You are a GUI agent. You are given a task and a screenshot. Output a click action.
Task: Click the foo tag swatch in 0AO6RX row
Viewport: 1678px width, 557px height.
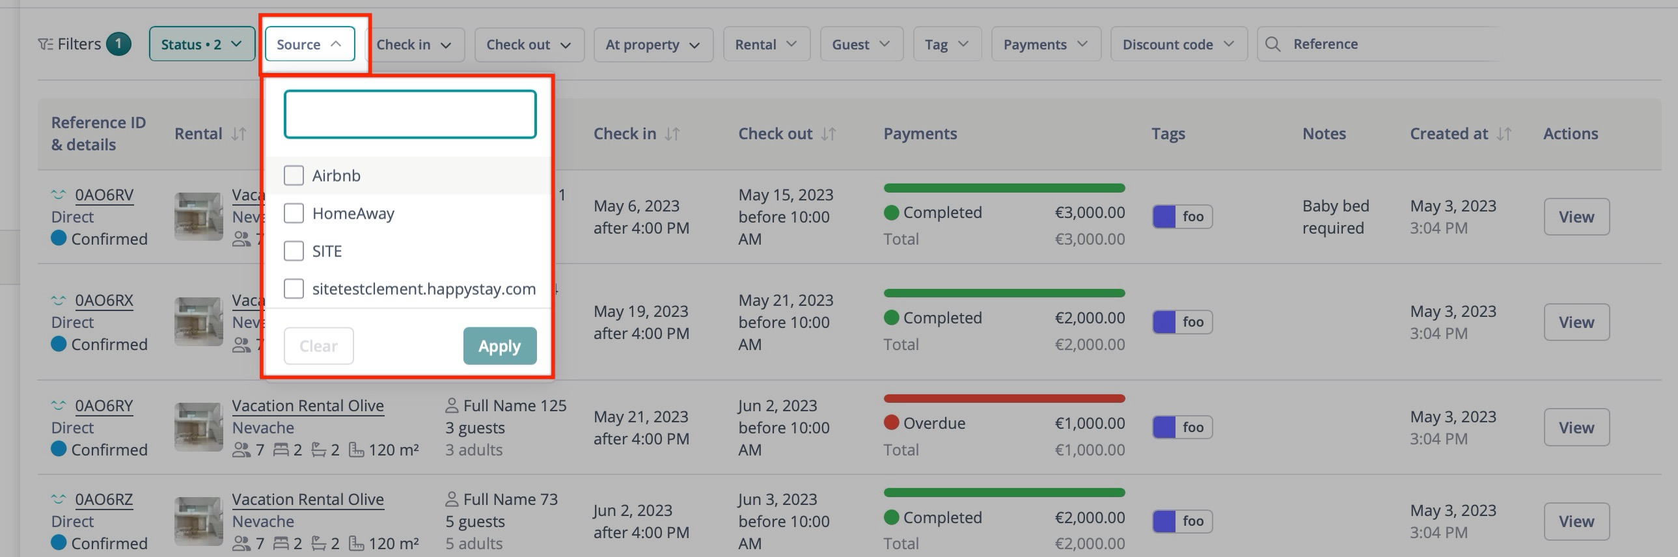pos(1164,322)
